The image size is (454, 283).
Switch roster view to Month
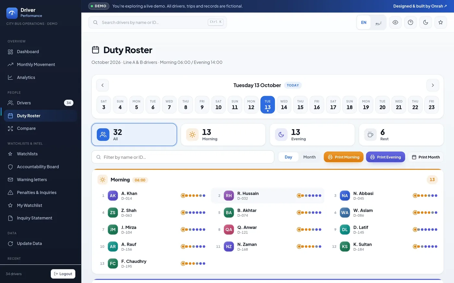click(309, 157)
